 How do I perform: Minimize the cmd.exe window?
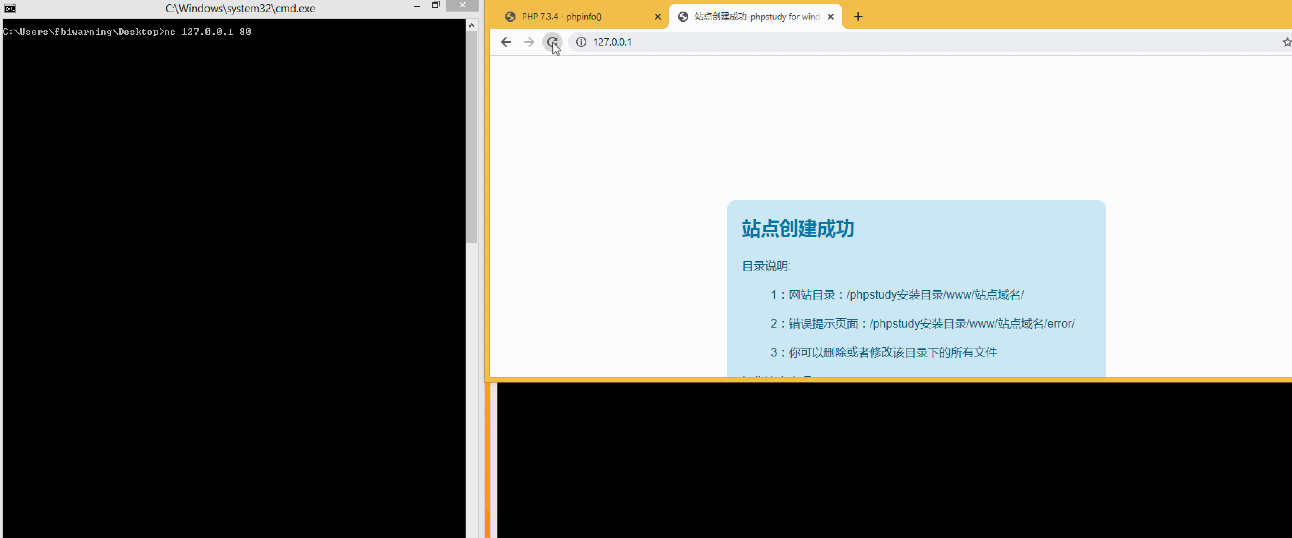(417, 6)
